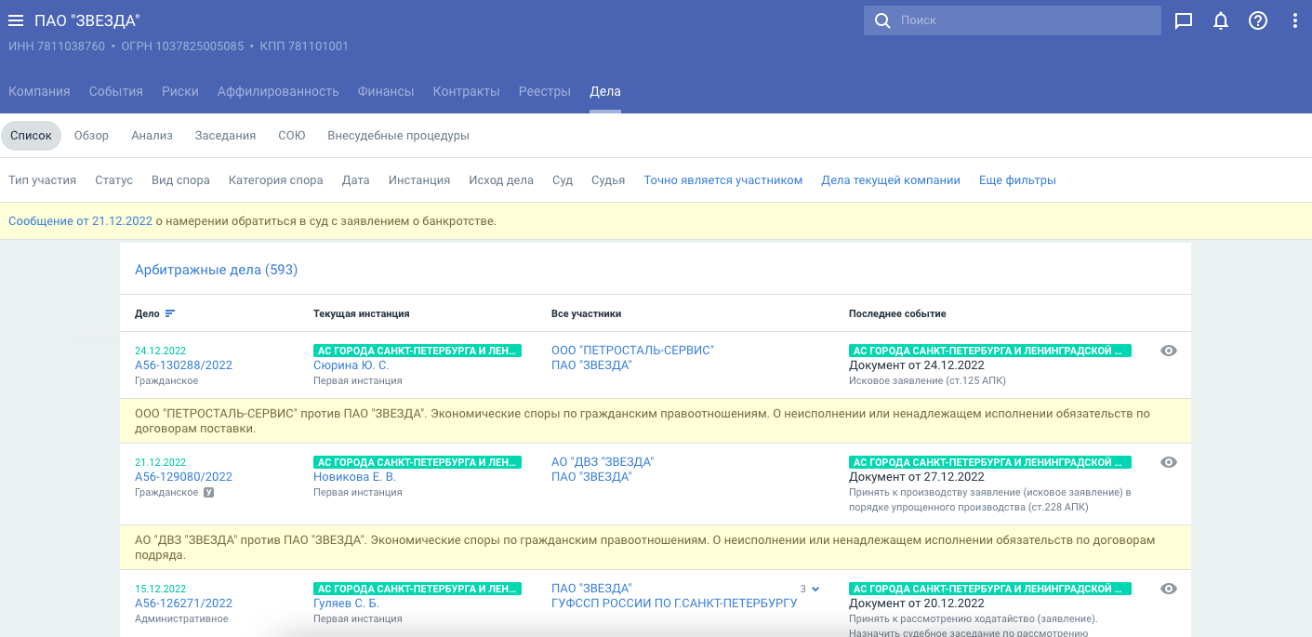Screen dimensions: 1312x637
Task: Open the chat messages icon
Action: click(x=1184, y=20)
